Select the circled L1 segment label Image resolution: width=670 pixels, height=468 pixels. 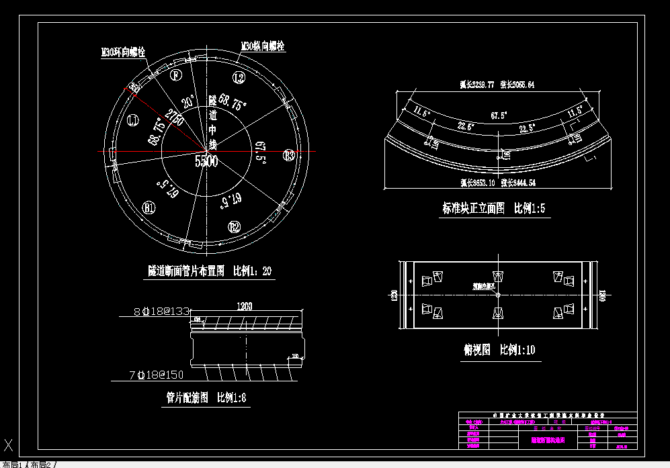coord(133,121)
